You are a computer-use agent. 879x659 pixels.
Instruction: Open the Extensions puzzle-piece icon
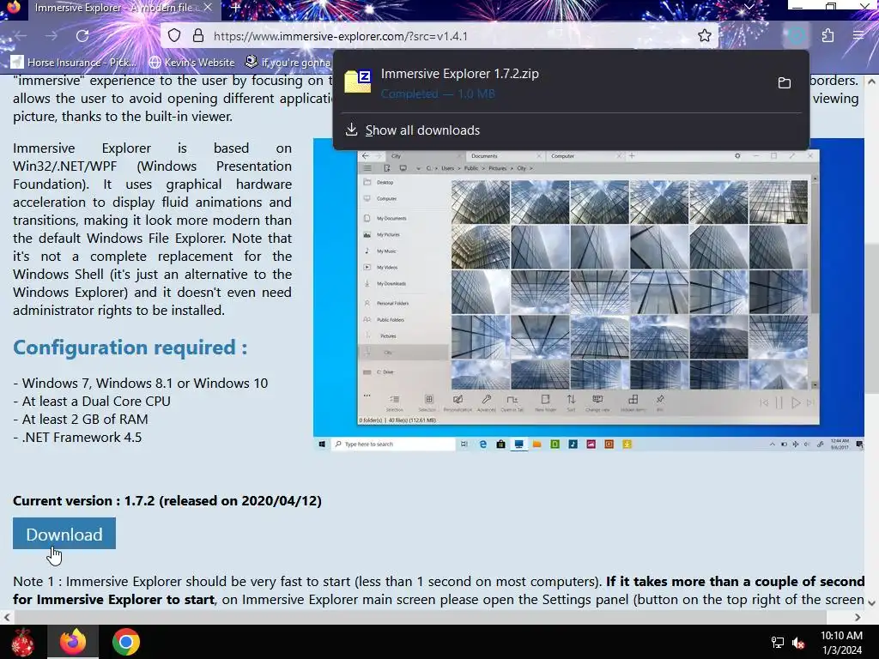click(x=827, y=36)
